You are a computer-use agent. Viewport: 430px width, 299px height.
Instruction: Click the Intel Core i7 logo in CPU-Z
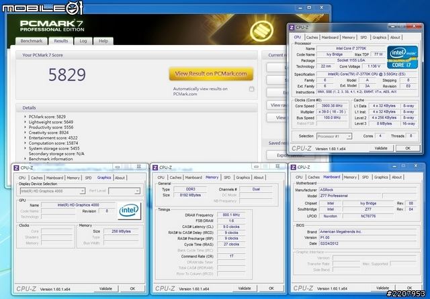(402, 57)
